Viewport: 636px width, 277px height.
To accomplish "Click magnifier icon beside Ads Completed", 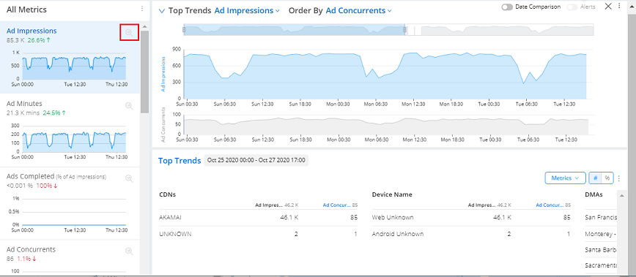I will point(130,178).
